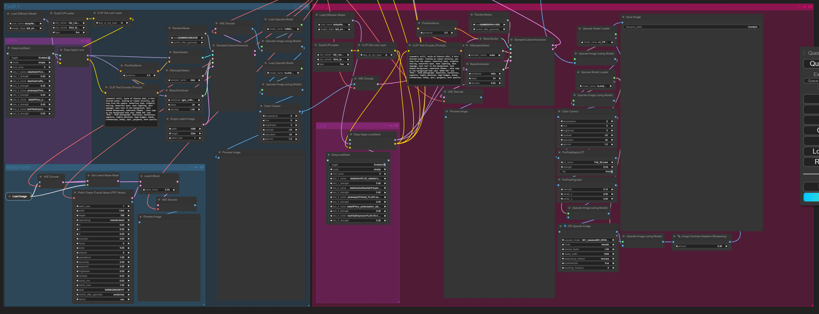Viewport: 819px width, 314px height.
Task: Click the play icon on the FLuX 2 group header
Action: pos(799,7)
